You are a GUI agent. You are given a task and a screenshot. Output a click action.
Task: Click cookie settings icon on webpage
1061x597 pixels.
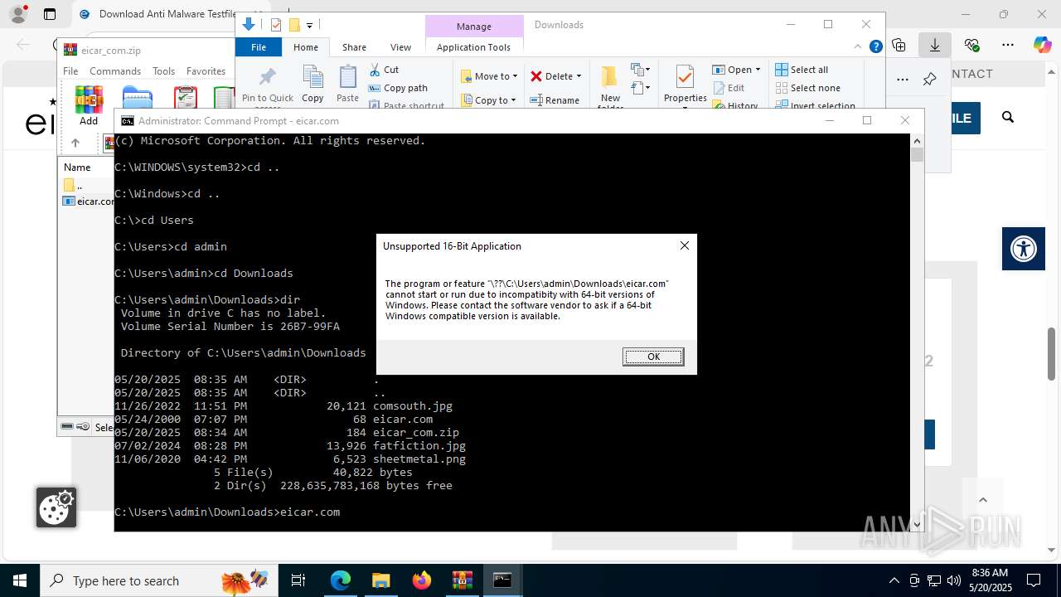pos(56,507)
